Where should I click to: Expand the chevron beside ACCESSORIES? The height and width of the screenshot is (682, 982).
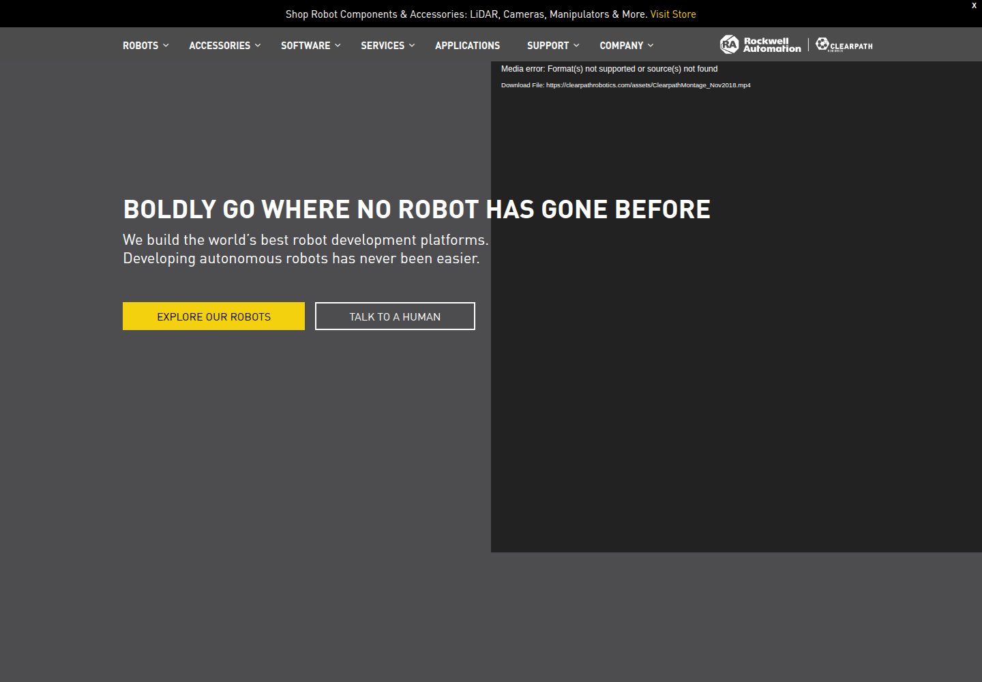[x=258, y=45]
